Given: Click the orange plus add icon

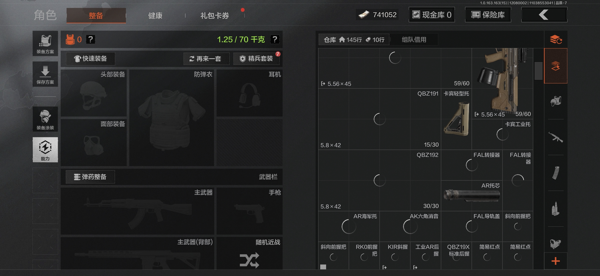Looking at the screenshot, I should coord(555,261).
